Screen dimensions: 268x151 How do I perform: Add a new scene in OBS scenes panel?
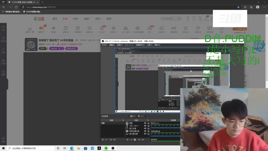[103, 140]
